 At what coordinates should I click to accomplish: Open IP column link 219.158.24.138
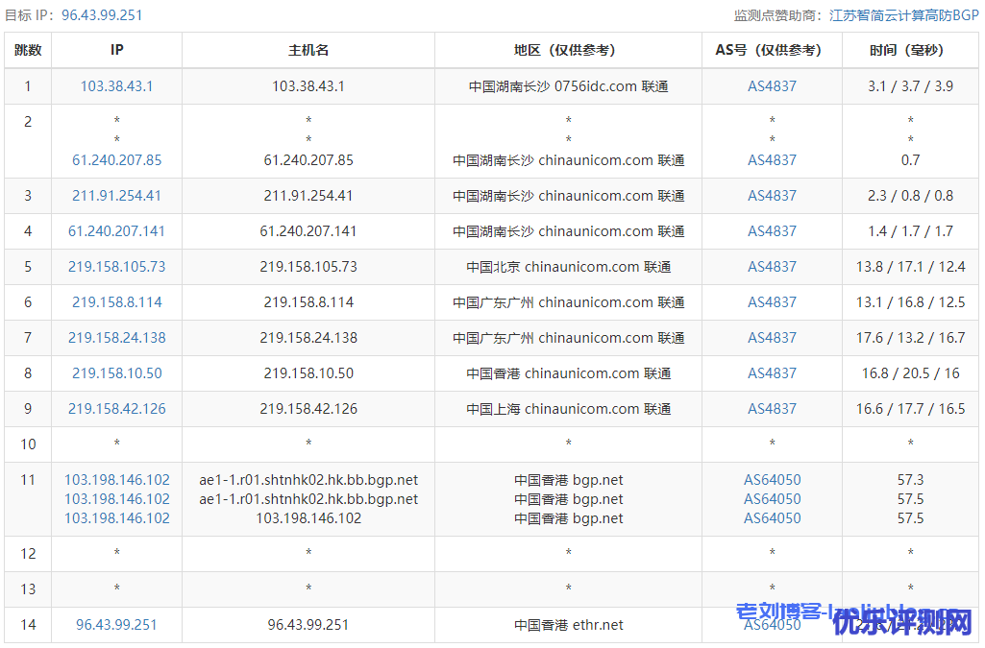[x=116, y=338]
